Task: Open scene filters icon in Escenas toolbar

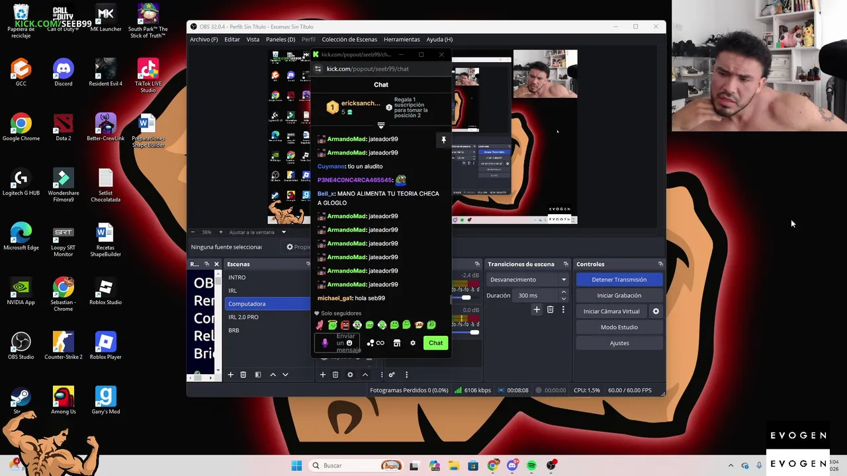Action: pos(257,375)
